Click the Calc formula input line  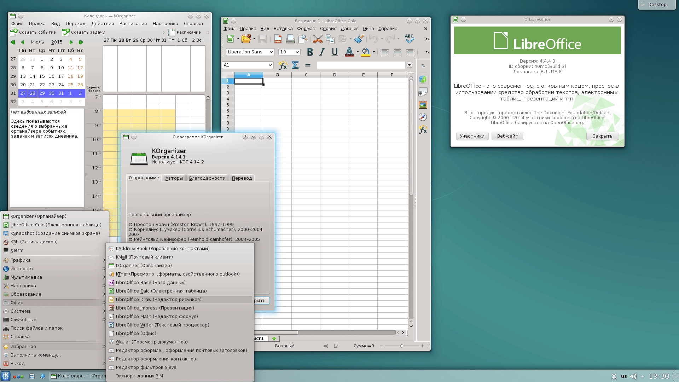tap(361, 65)
